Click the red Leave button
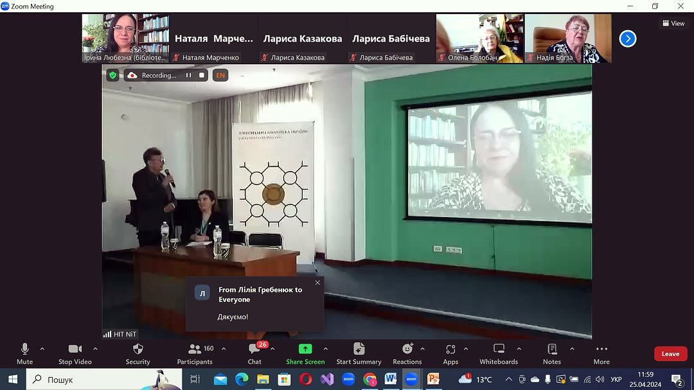Image resolution: width=694 pixels, height=390 pixels. (x=670, y=354)
